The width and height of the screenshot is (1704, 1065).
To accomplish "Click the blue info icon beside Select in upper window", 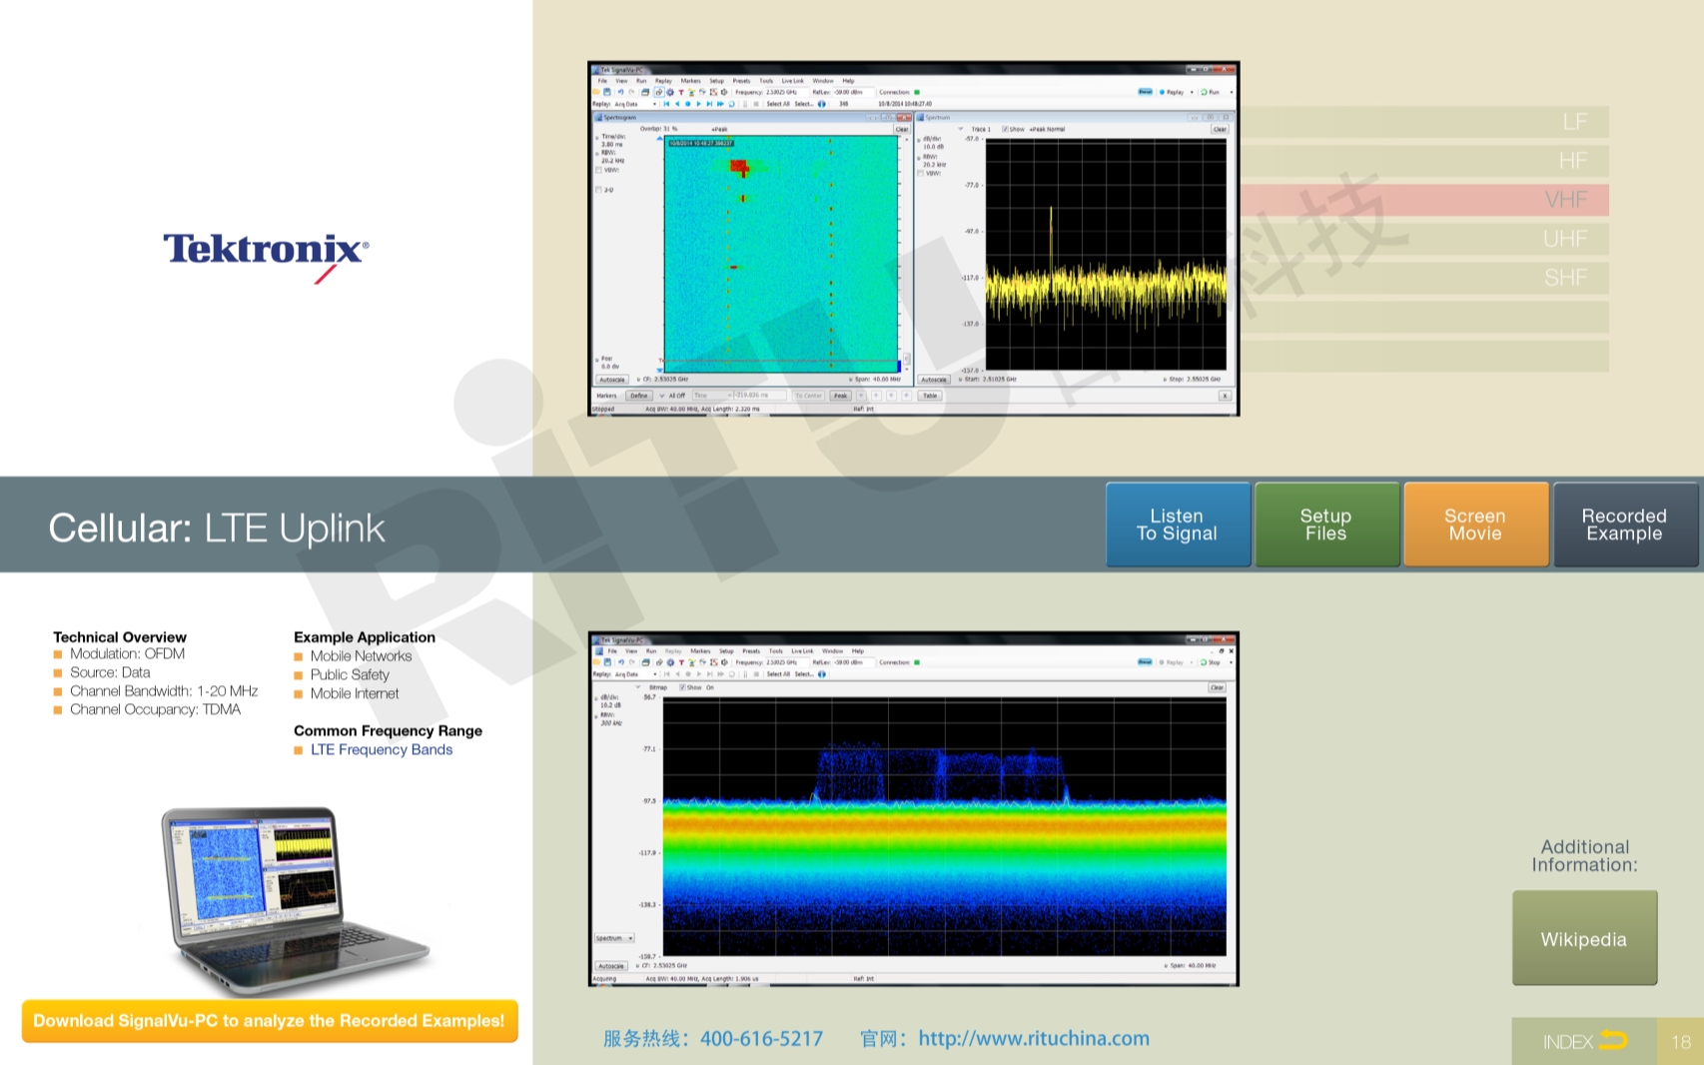I will click(822, 104).
